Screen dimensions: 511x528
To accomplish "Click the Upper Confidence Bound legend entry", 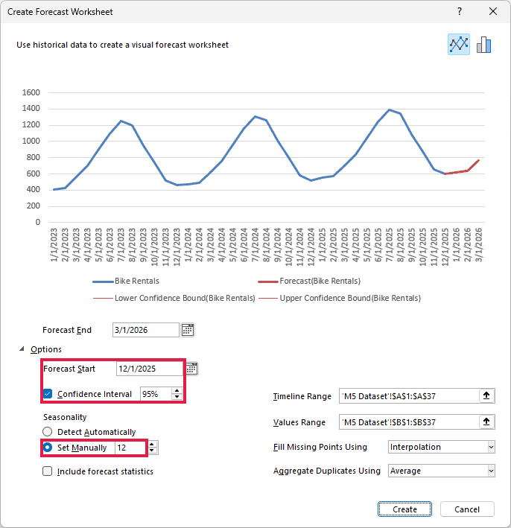I will point(339,298).
